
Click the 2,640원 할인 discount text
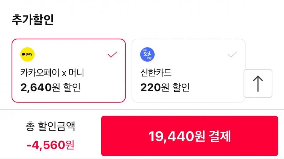coord(50,87)
